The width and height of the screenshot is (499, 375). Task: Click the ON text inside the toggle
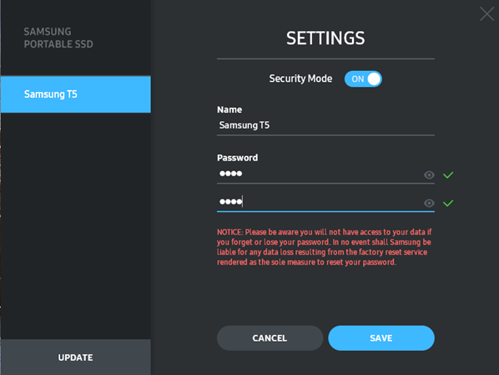(358, 79)
